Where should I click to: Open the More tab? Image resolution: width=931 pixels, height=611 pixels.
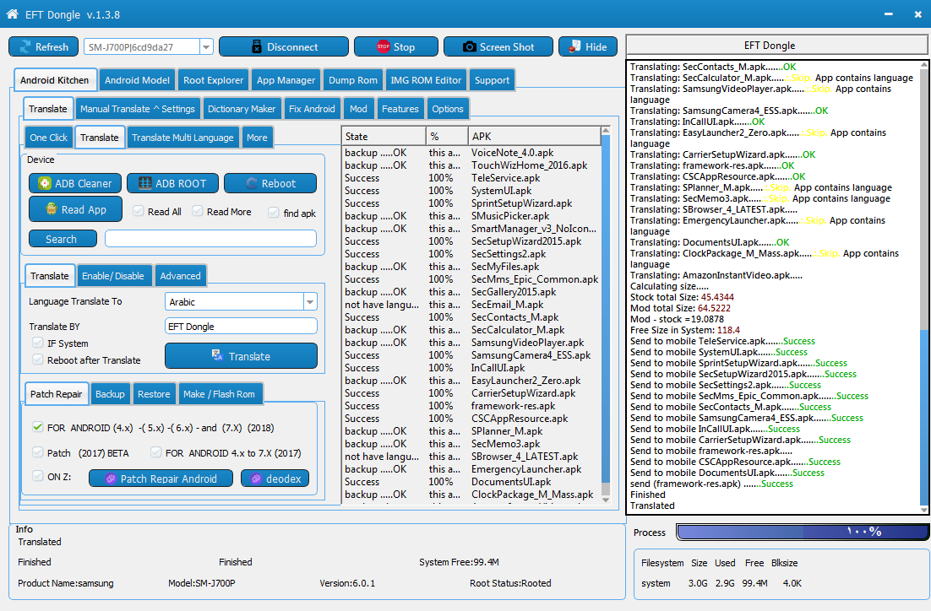(257, 137)
